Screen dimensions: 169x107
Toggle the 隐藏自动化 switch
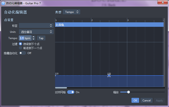coord(23,53)
